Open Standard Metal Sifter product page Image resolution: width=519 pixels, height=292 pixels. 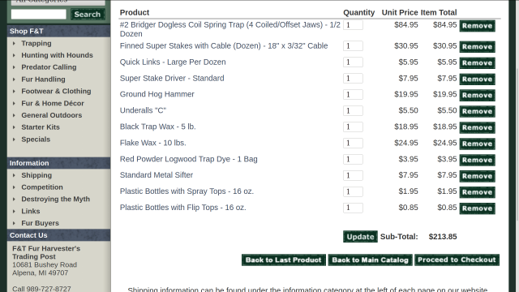point(157,175)
